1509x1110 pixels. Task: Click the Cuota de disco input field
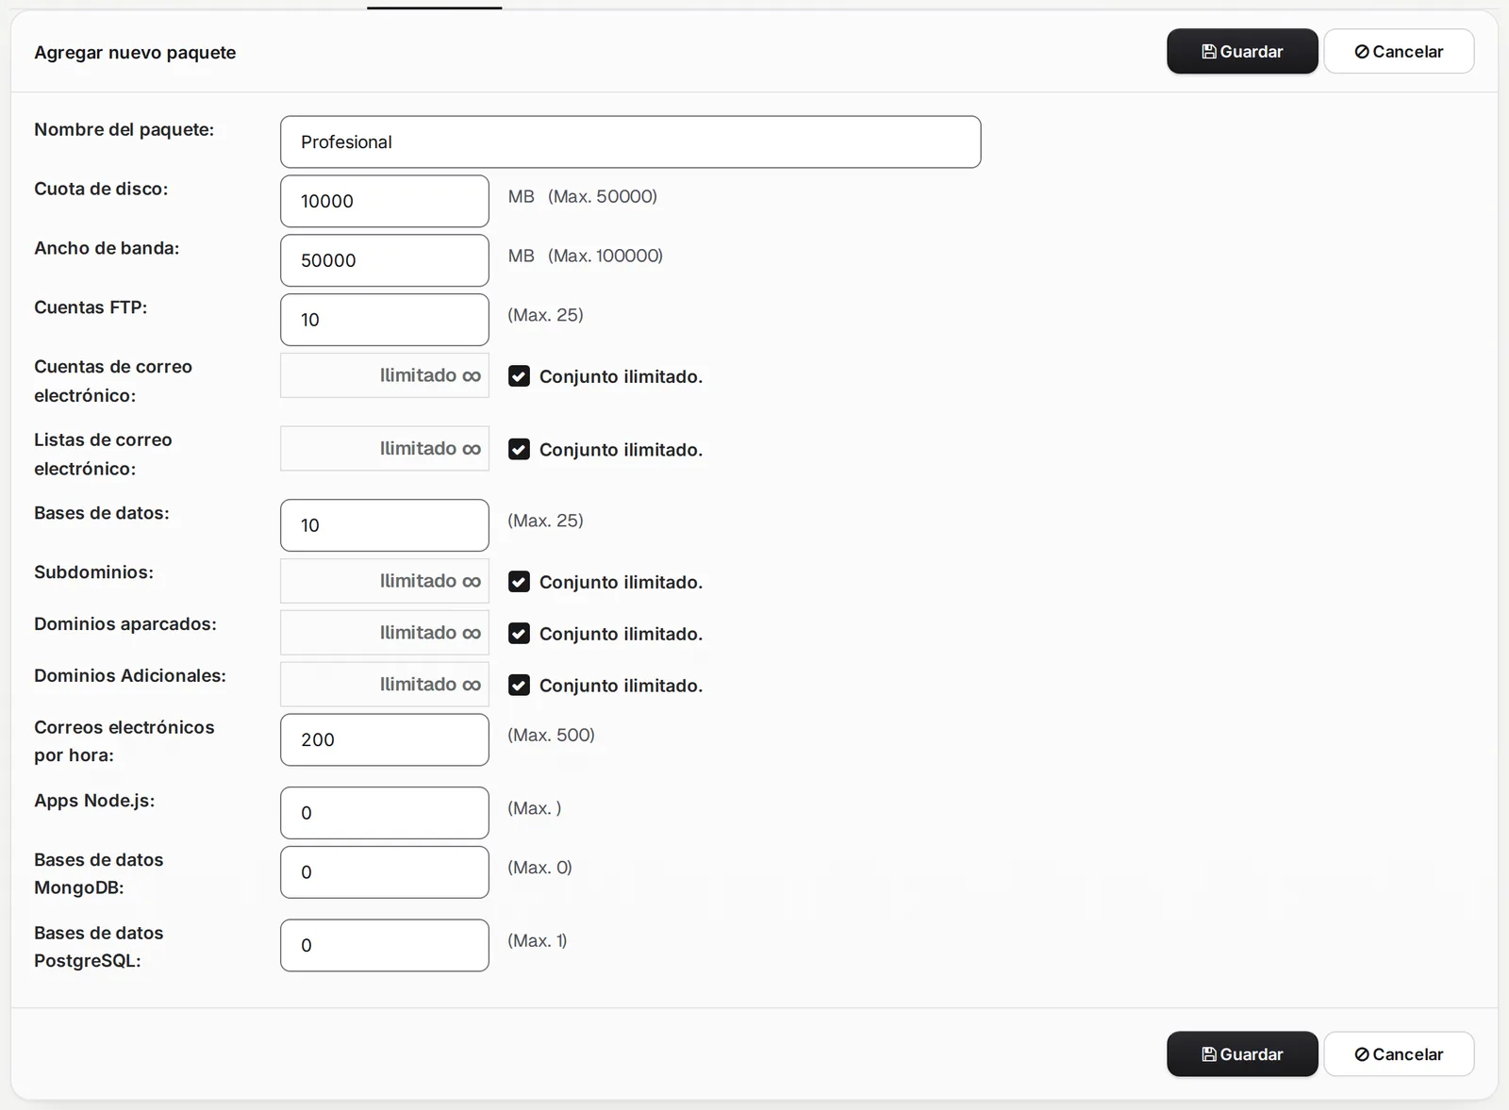coord(384,201)
